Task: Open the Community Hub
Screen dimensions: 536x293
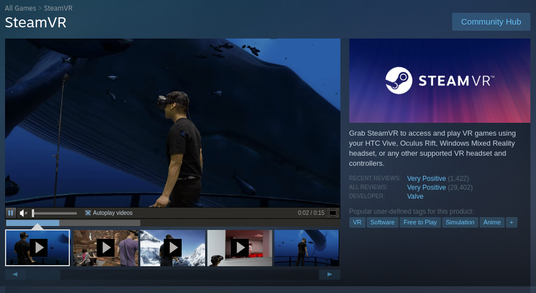Action: coord(491,22)
